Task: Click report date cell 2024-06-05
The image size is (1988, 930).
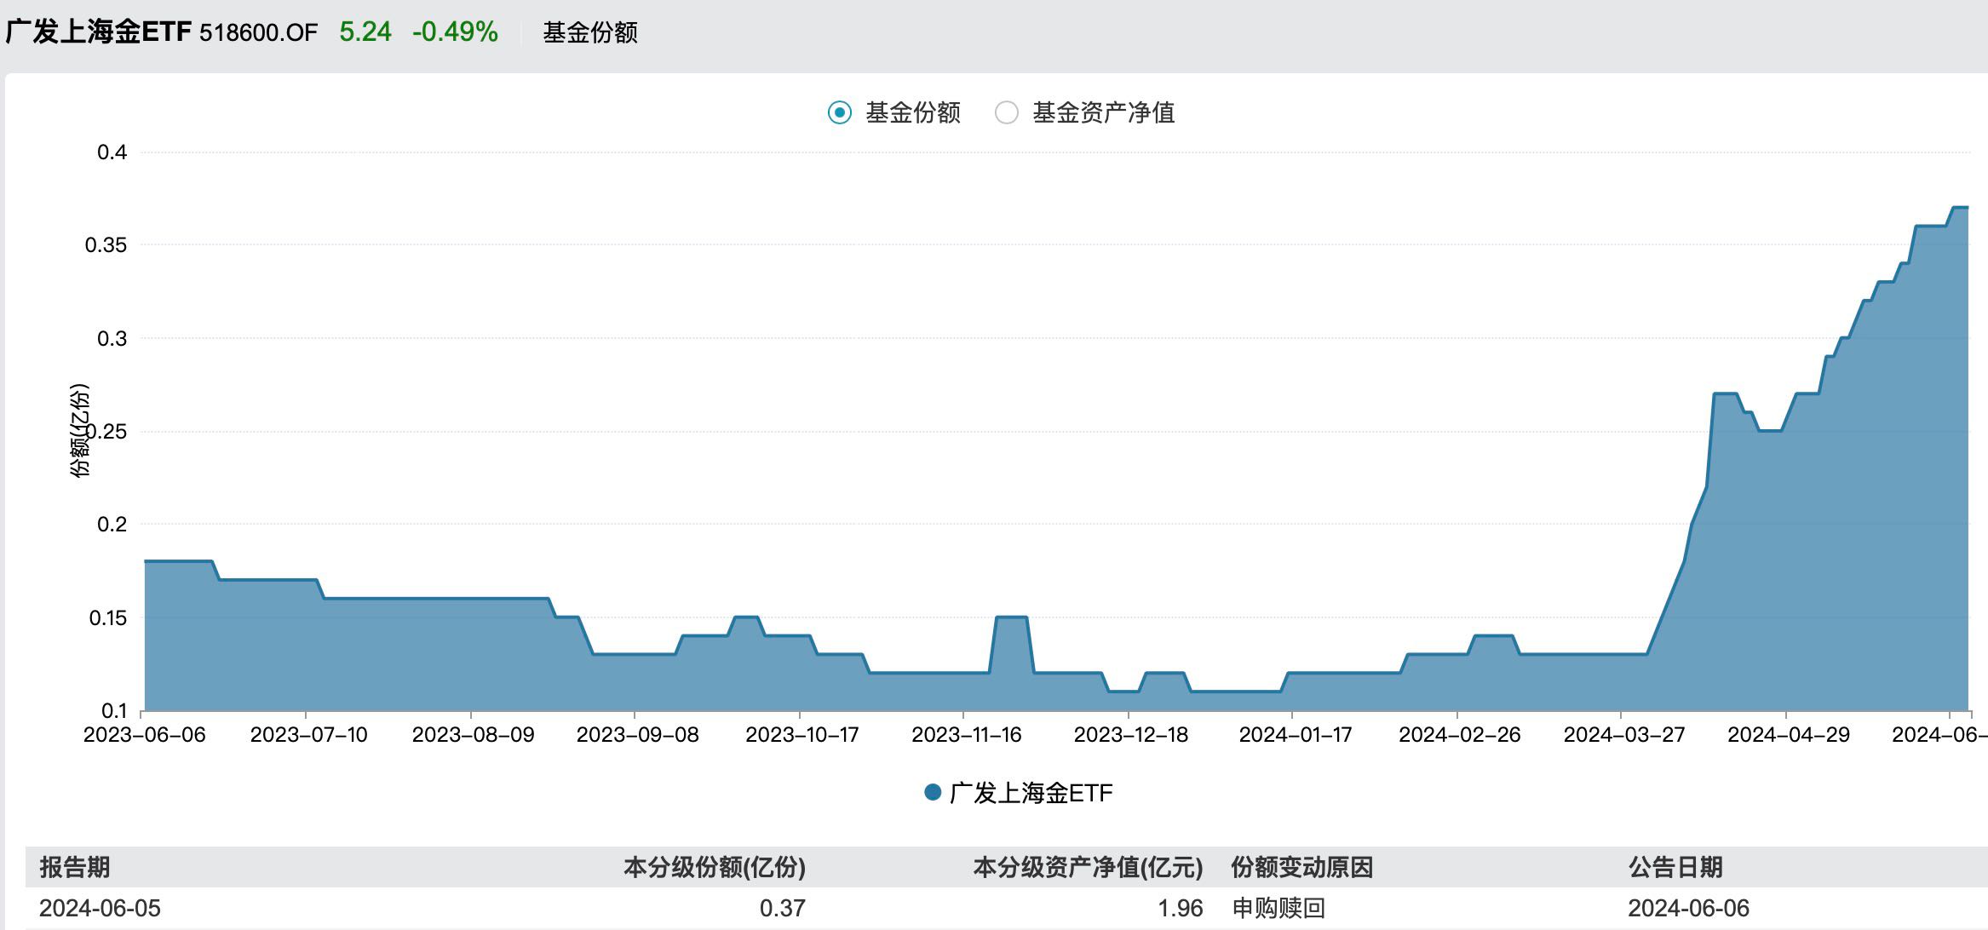Action: (x=100, y=908)
